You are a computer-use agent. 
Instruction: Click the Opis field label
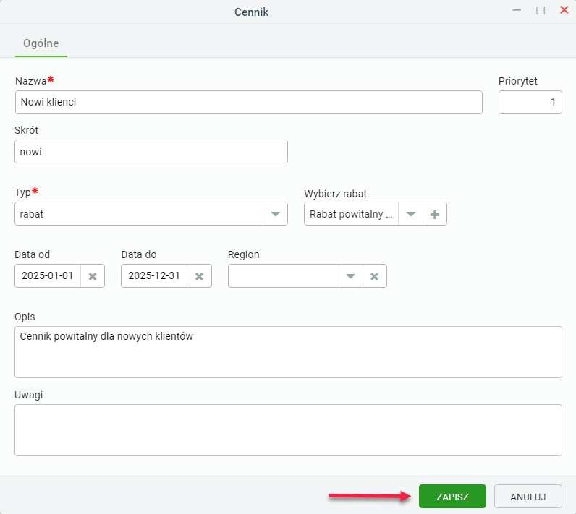click(x=25, y=317)
